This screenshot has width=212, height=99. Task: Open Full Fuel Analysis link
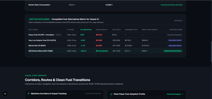click(x=175, y=94)
